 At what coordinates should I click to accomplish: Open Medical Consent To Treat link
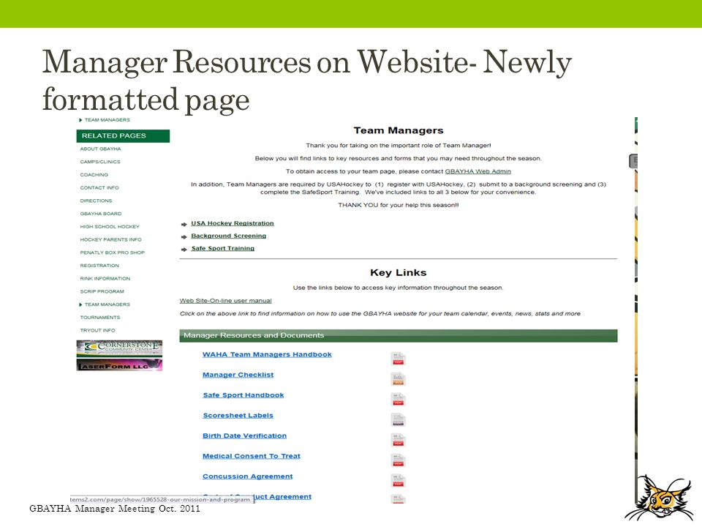(251, 456)
